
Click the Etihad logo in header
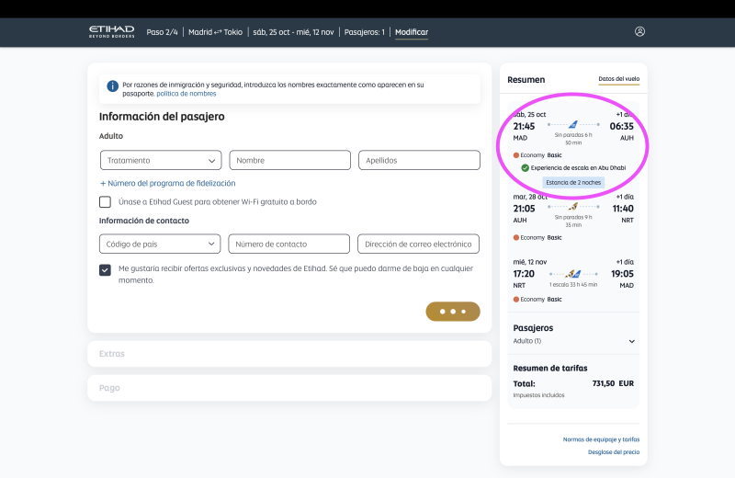point(111,31)
